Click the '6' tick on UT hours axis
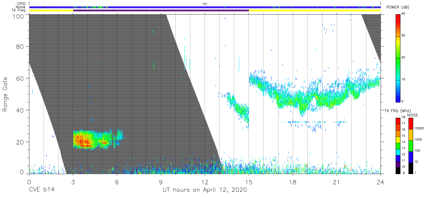Viewport: 428px width, 197px height. point(117,182)
